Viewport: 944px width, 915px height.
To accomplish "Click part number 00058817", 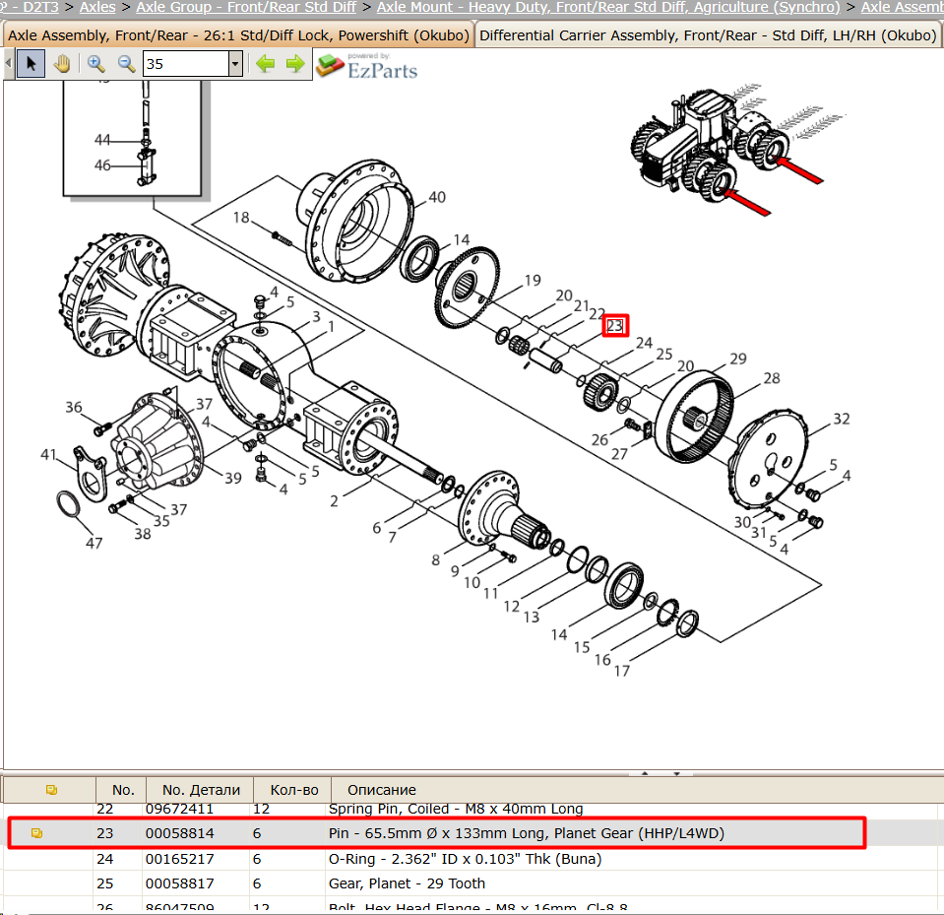I will [x=179, y=883].
